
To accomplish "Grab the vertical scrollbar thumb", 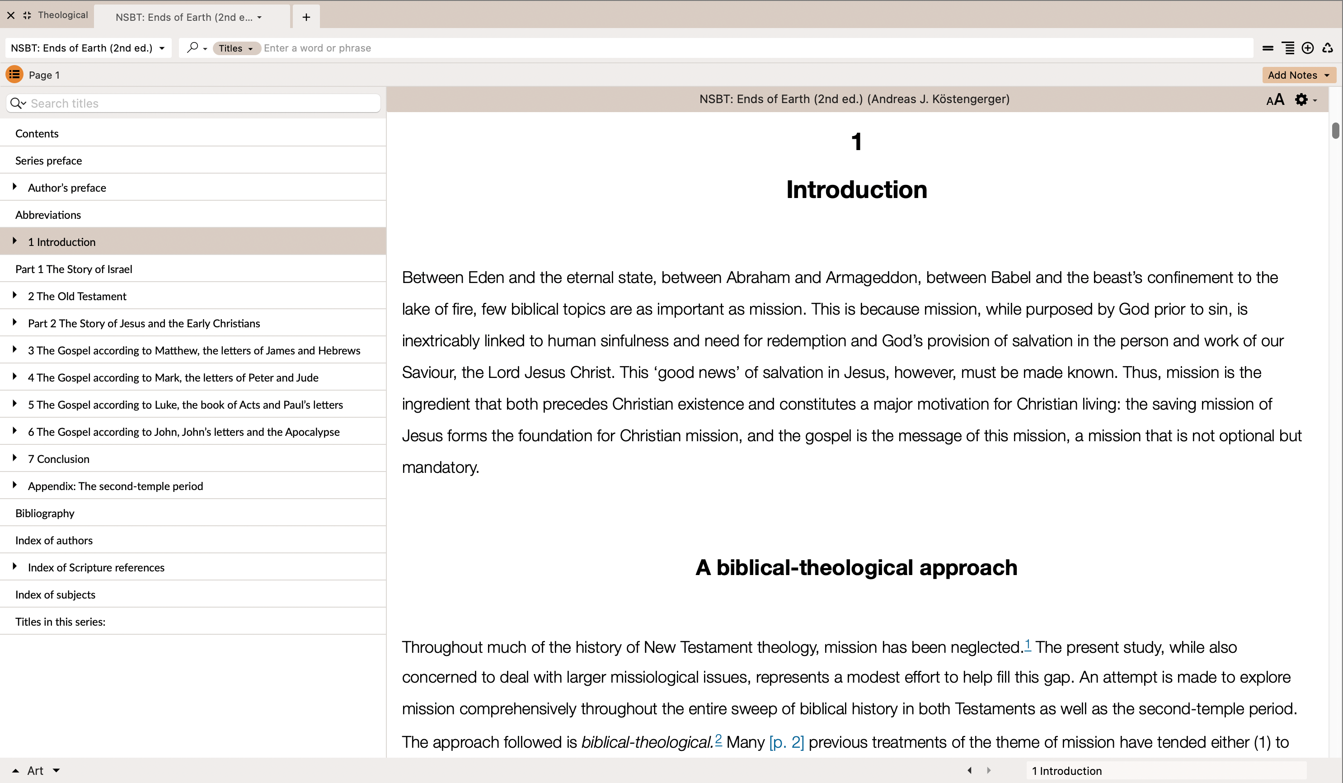I will click(x=1335, y=131).
